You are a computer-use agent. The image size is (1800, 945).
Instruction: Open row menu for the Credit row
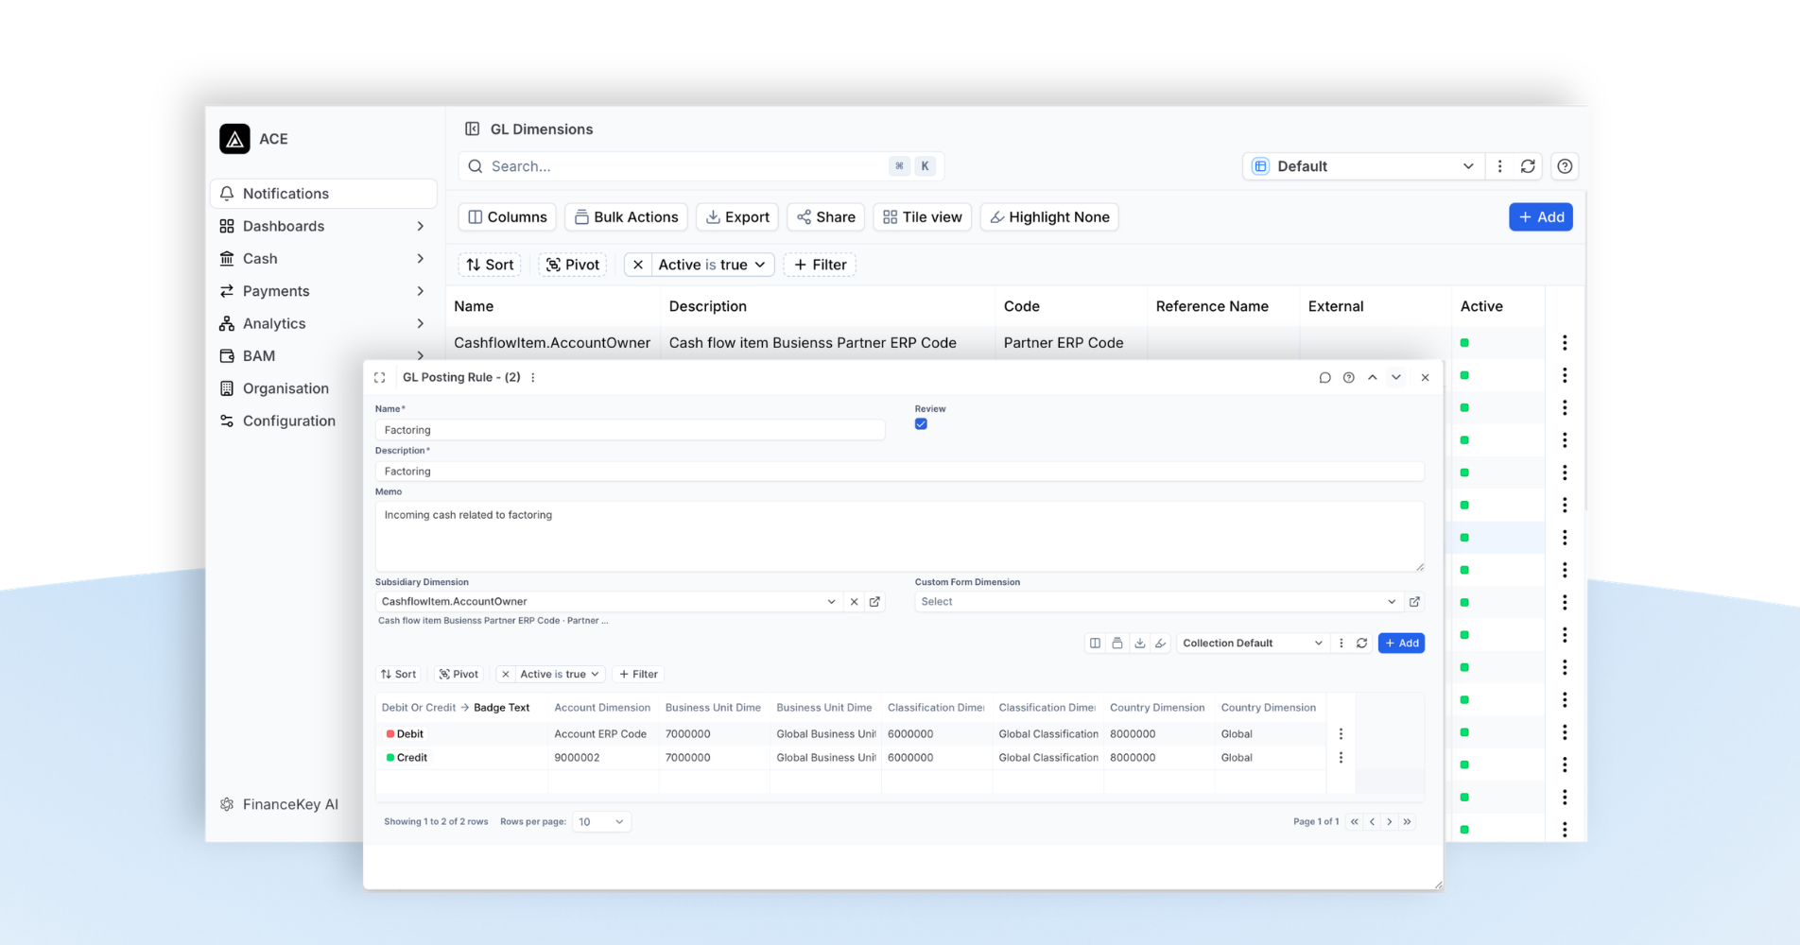coord(1341,758)
